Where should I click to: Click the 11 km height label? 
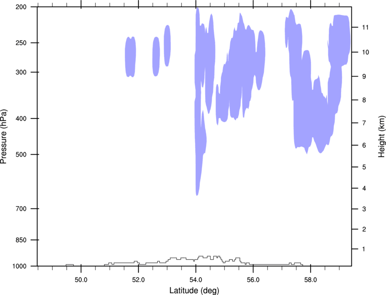(366, 27)
